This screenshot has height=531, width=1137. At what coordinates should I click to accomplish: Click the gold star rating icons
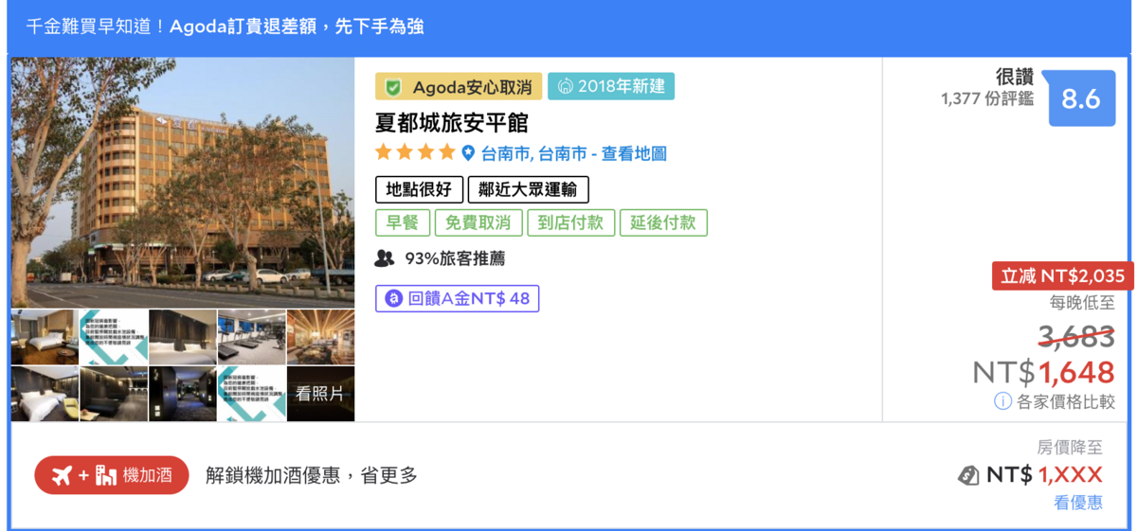[x=415, y=152]
